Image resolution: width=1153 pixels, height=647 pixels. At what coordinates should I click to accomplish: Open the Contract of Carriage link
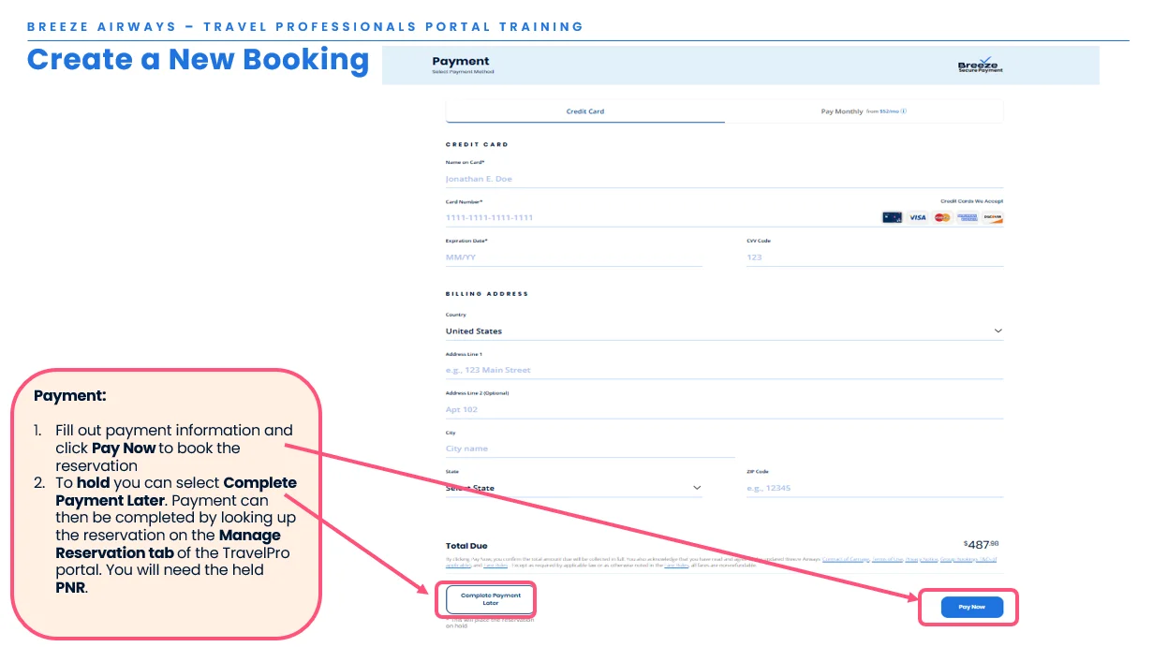(845, 559)
